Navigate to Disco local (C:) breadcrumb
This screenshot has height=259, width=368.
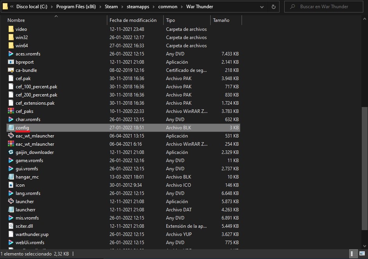32,7
